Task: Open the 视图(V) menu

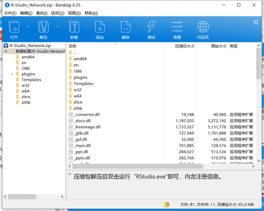Action: click(x=74, y=13)
